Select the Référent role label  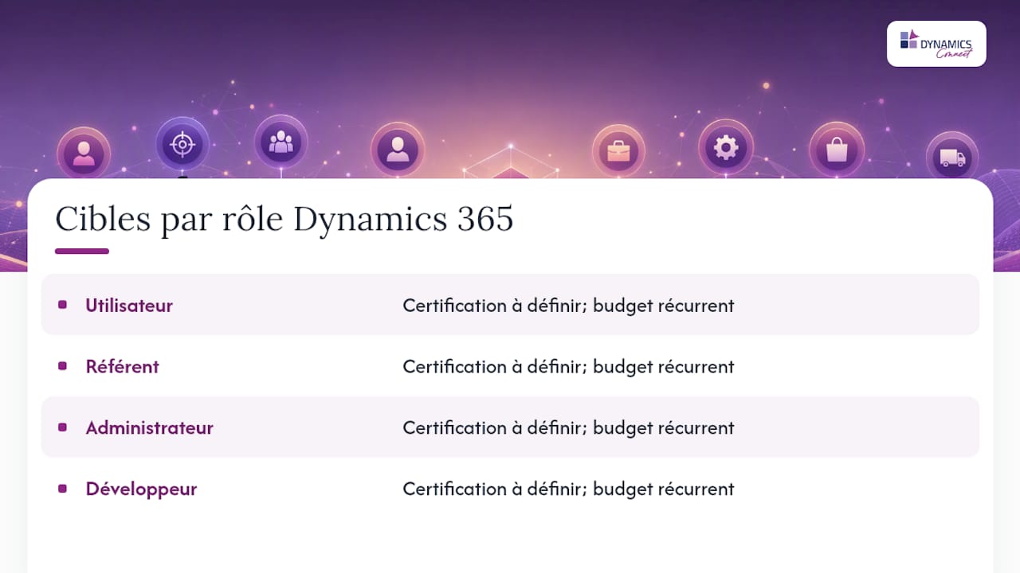click(x=123, y=366)
